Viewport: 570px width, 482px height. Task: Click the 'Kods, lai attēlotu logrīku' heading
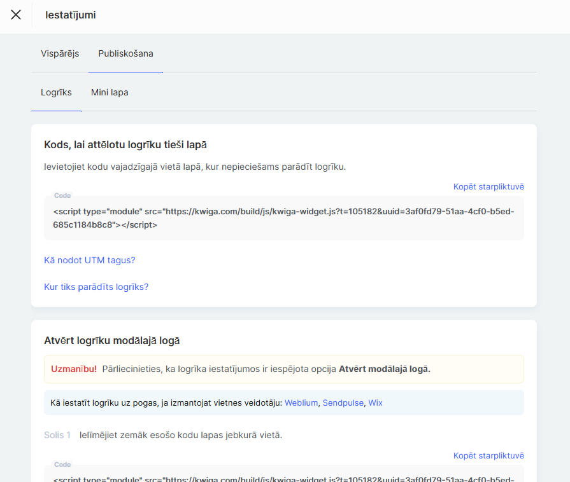(x=125, y=145)
